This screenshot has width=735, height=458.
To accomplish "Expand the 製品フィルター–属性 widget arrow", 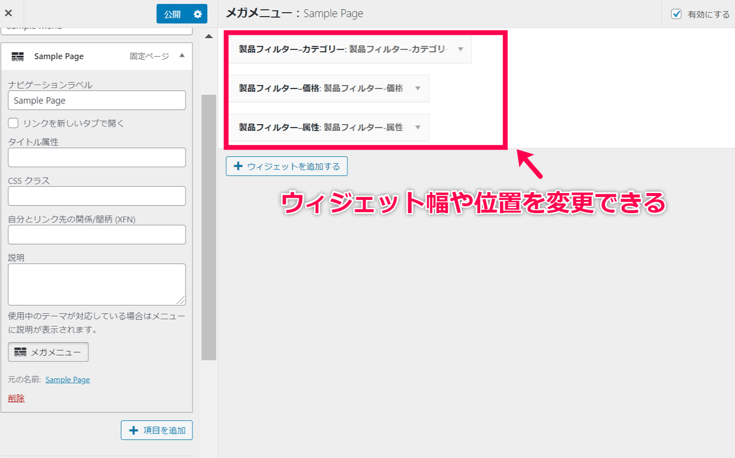I will click(418, 128).
